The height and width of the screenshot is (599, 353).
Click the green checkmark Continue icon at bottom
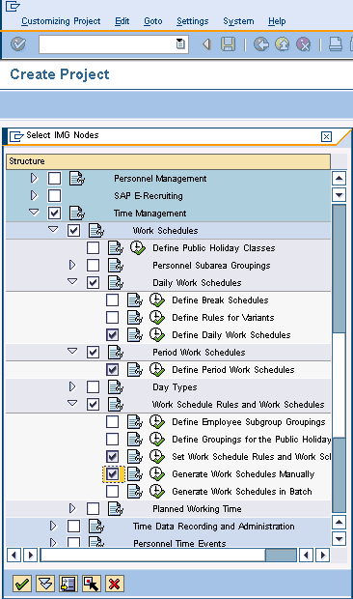tap(22, 584)
